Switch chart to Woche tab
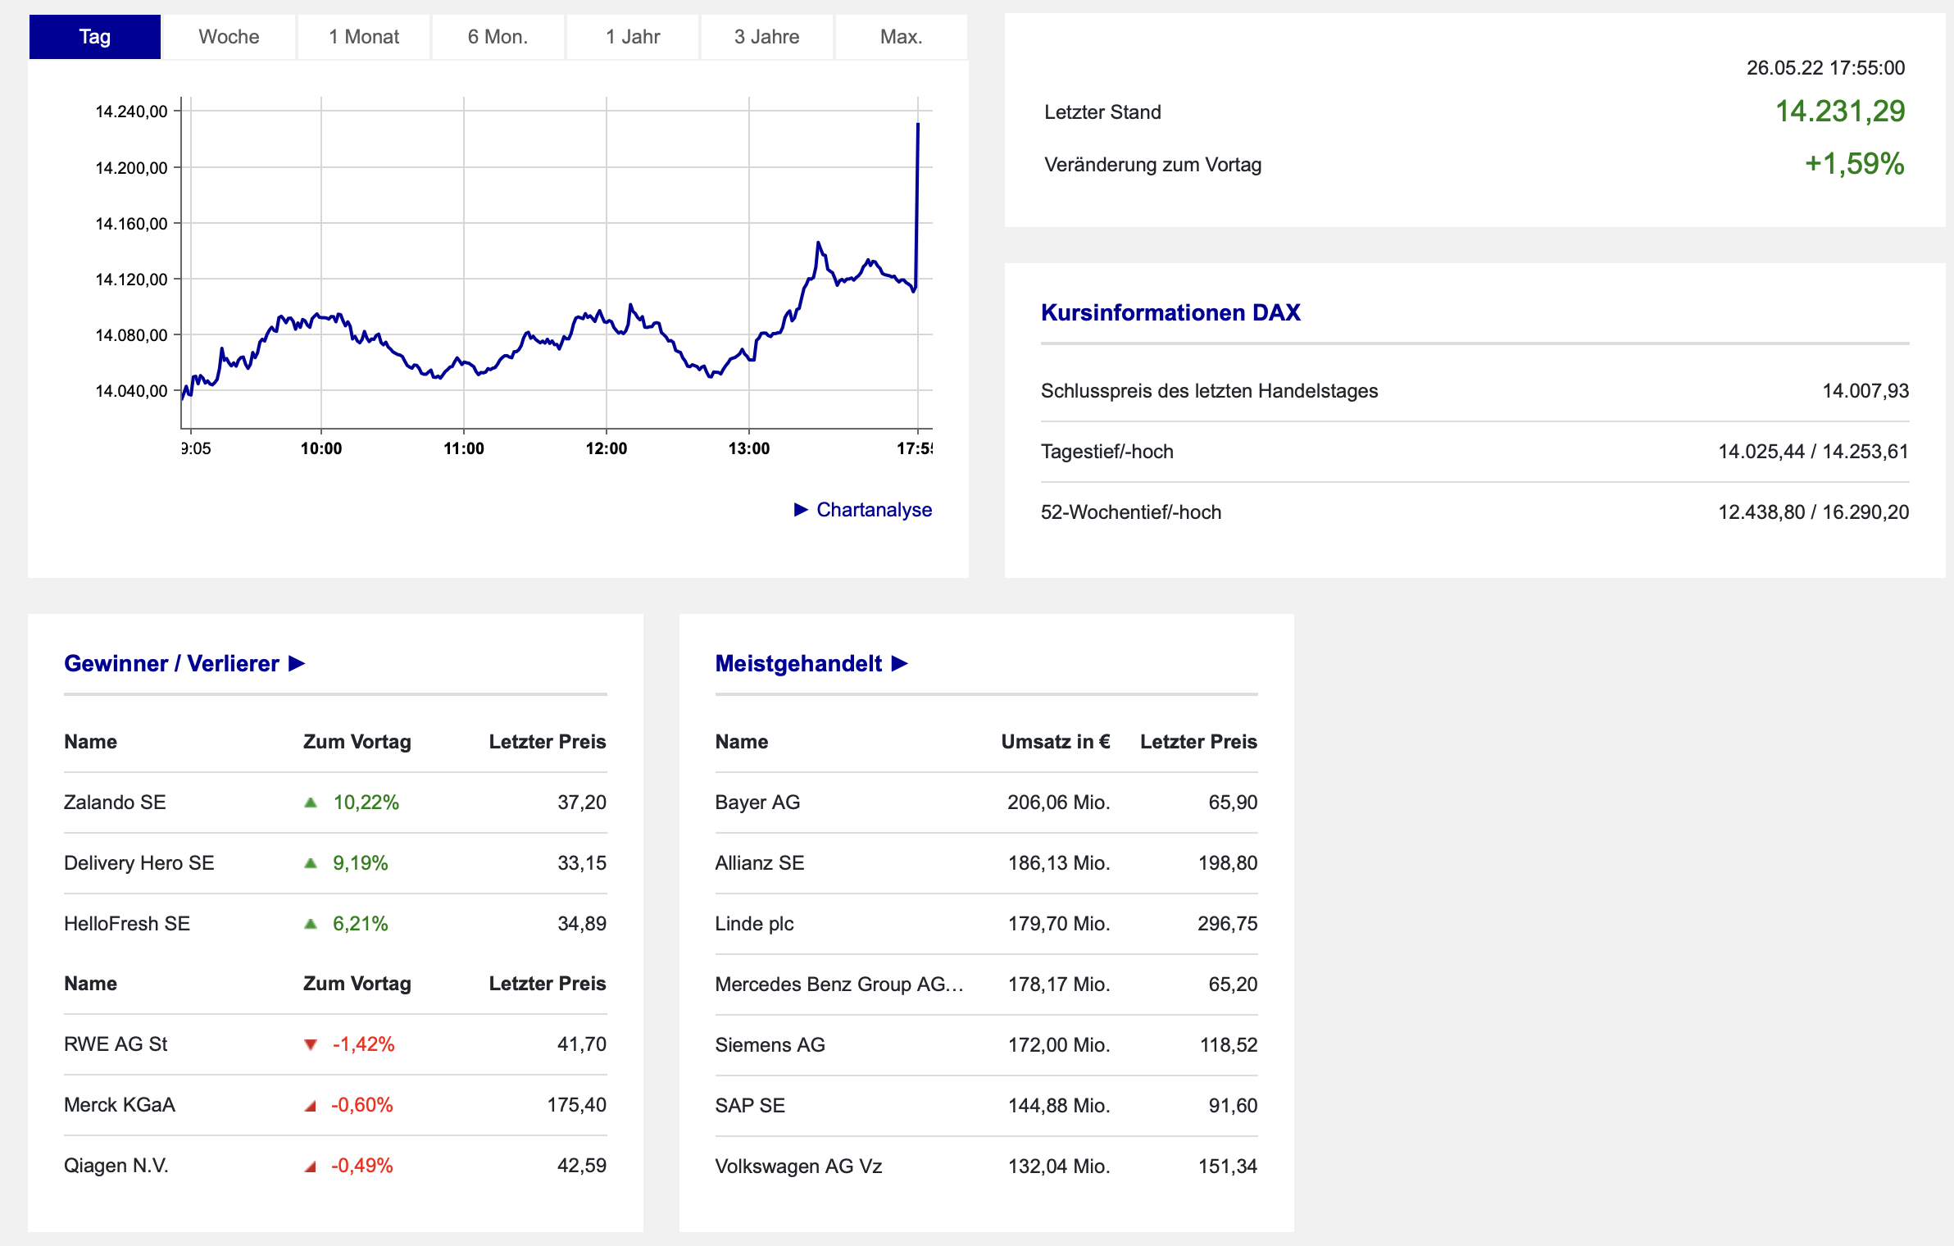 coord(229,37)
